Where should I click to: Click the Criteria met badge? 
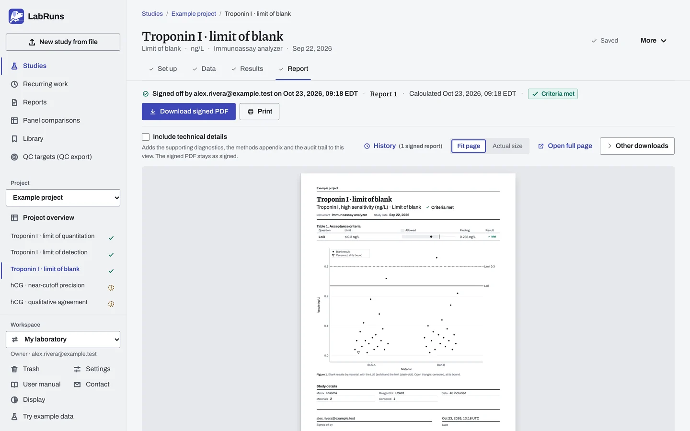coord(553,94)
